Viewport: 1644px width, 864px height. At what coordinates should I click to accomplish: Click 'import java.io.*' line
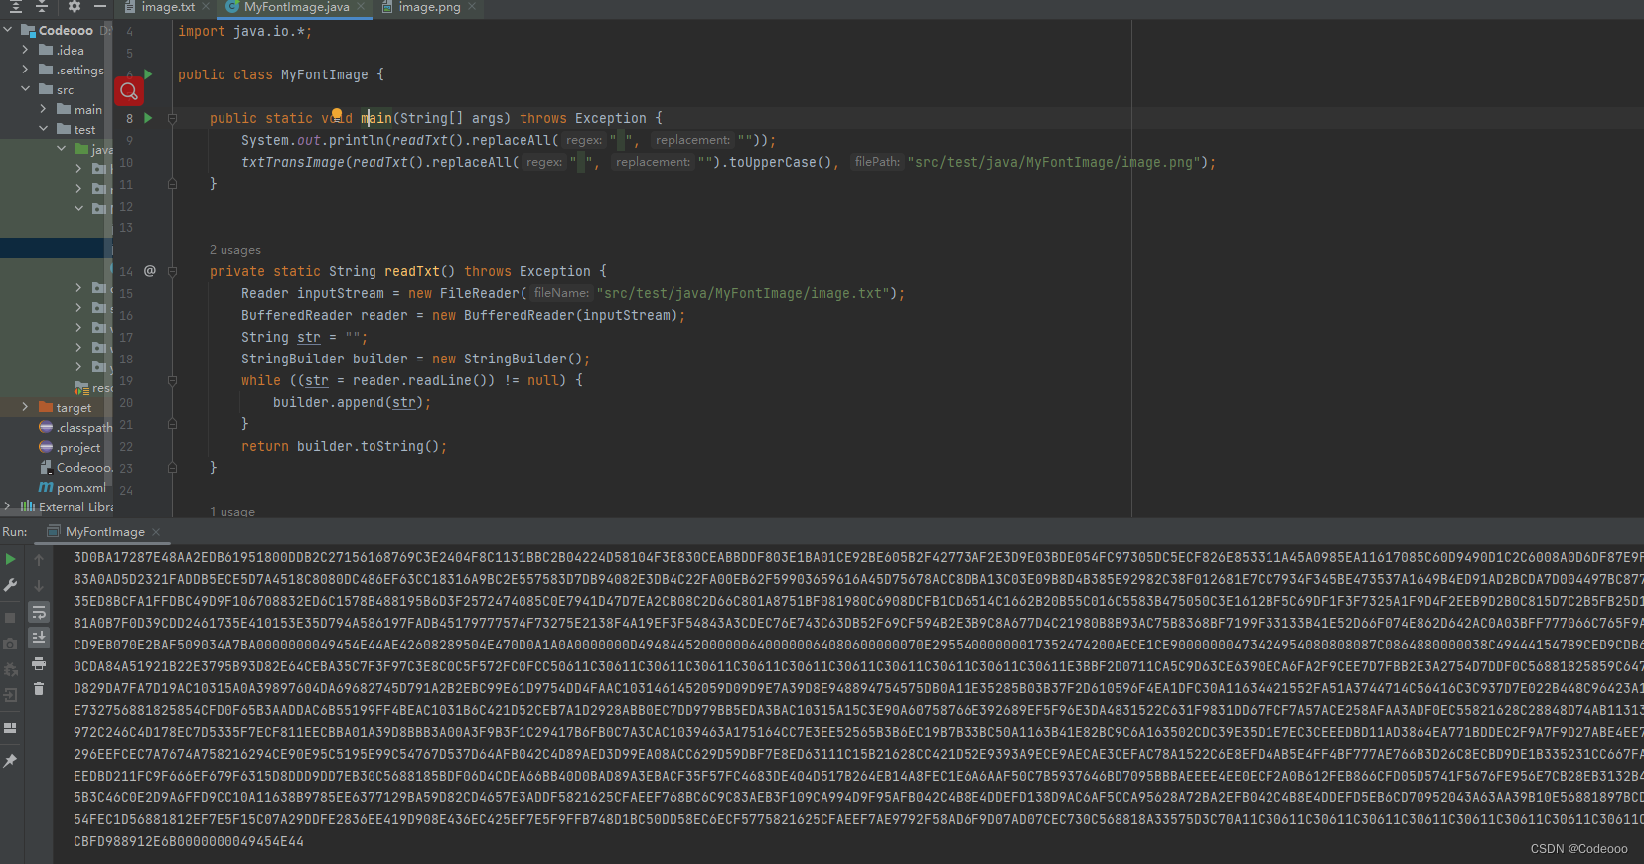point(244,31)
